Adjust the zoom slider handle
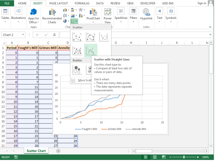 [x=184, y=157]
